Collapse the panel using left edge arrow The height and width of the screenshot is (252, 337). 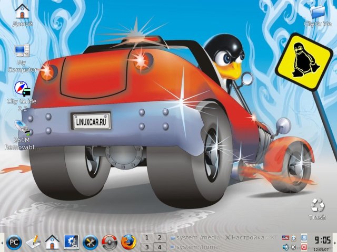tap(2, 242)
